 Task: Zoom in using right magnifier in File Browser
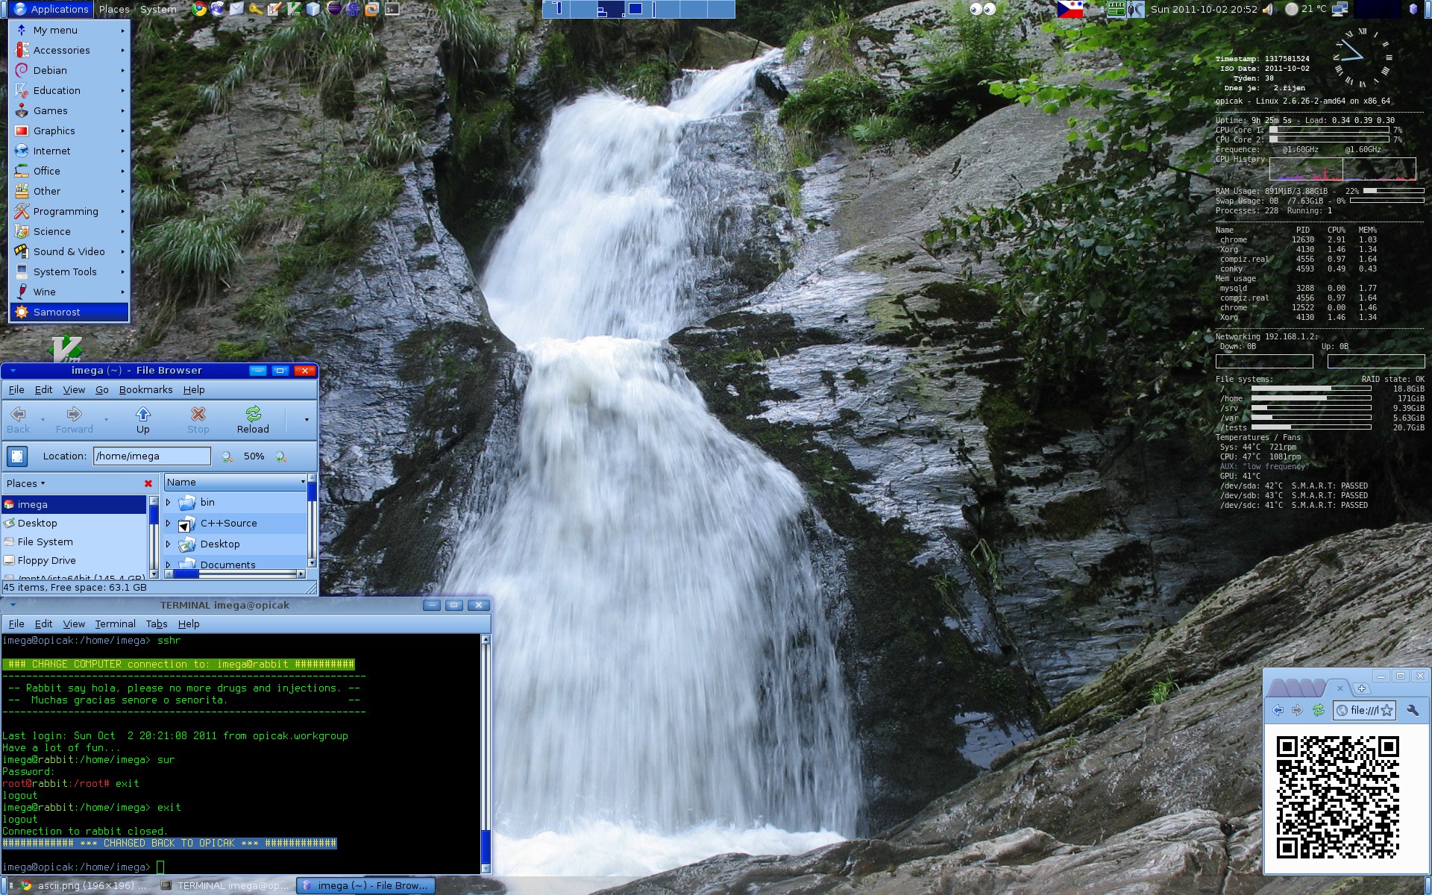click(281, 456)
